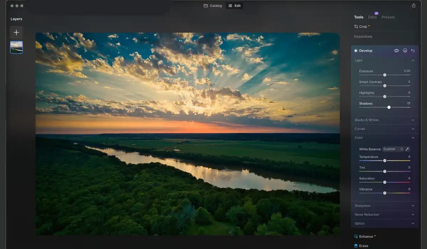Open the Erase tool
427x249 pixels.
(x=363, y=245)
